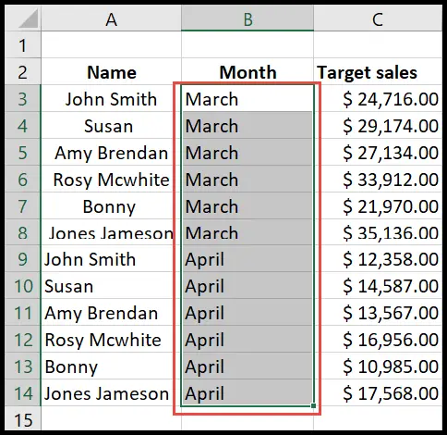Click March cell in row 3
Viewport: 447px width, 435px height.
248,98
